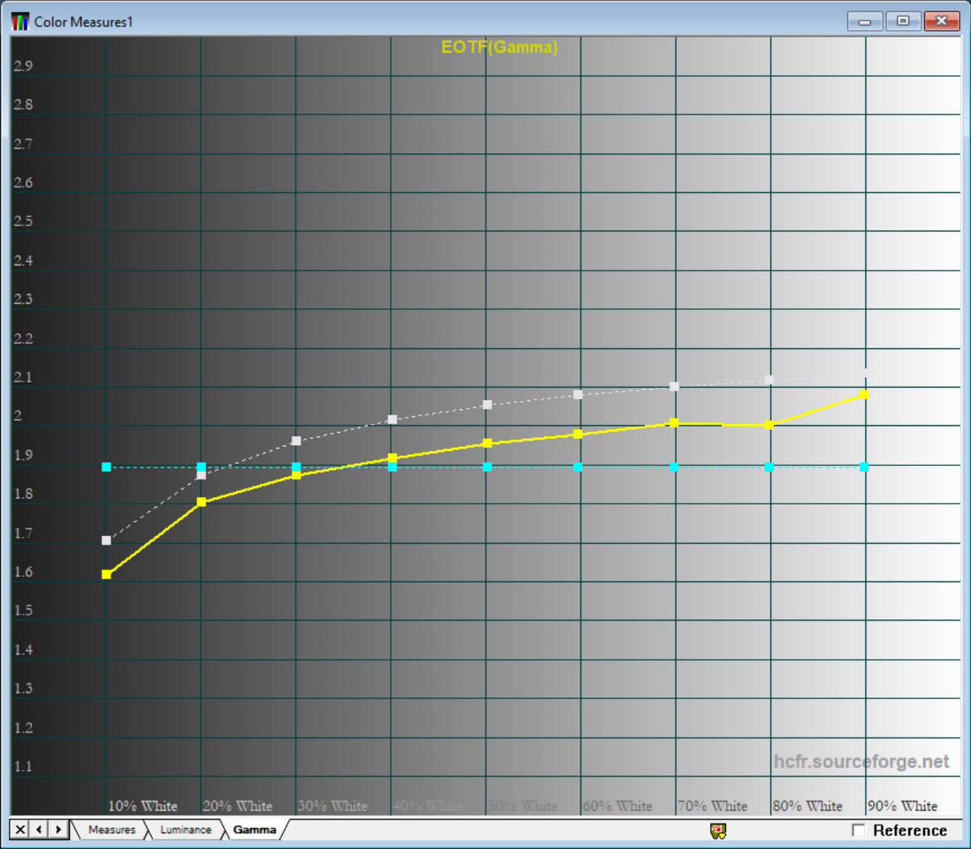971x849 pixels.
Task: Click the cyan marker at 10% White
Action: point(106,467)
